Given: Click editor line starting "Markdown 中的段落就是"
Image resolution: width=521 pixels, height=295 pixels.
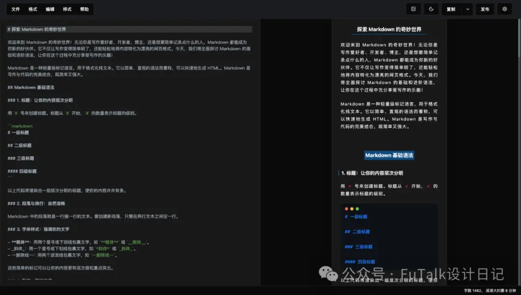Looking at the screenshot, I should 94,216.
